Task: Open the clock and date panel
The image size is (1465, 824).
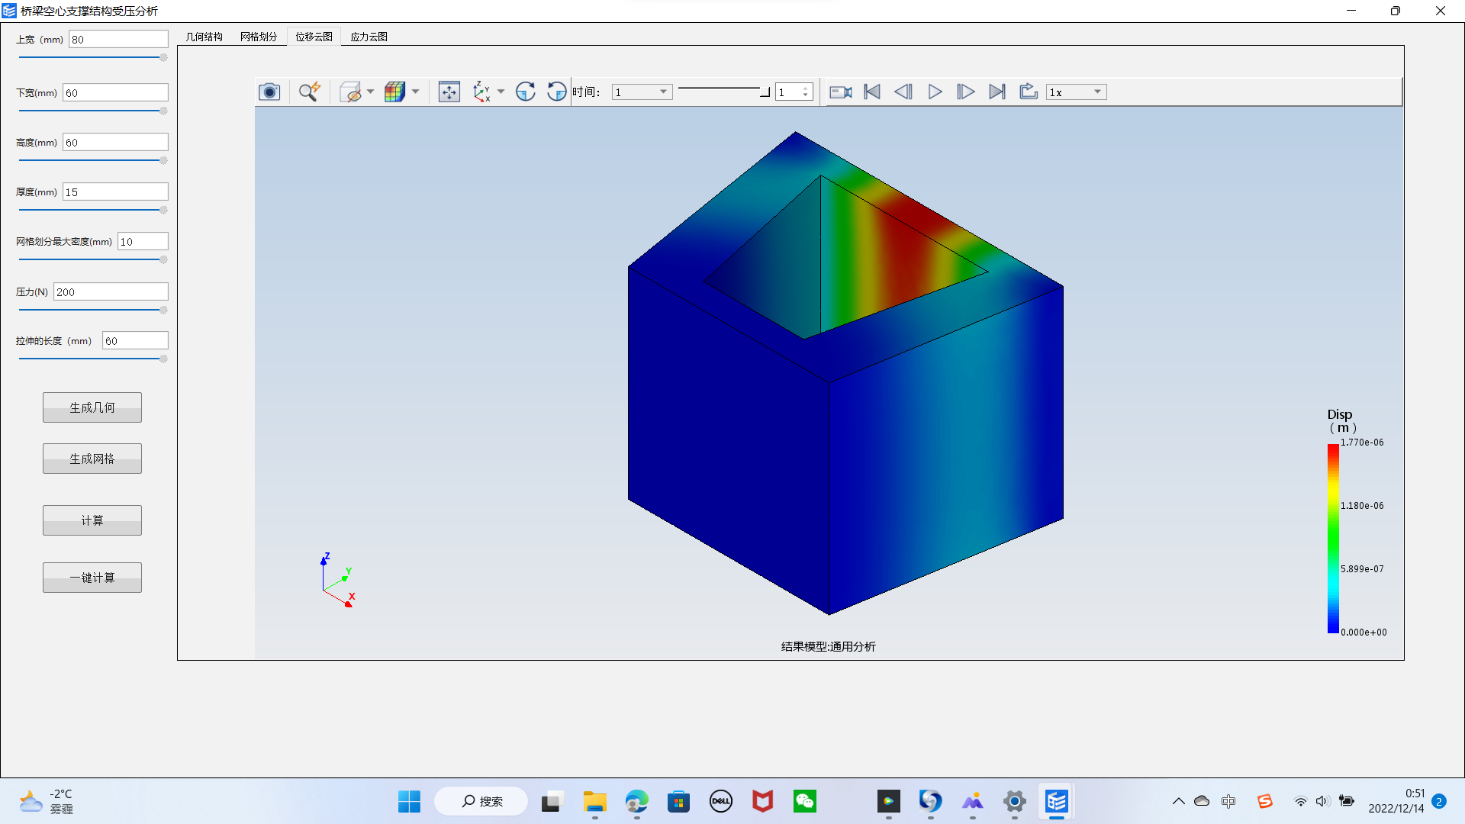Action: tap(1396, 801)
